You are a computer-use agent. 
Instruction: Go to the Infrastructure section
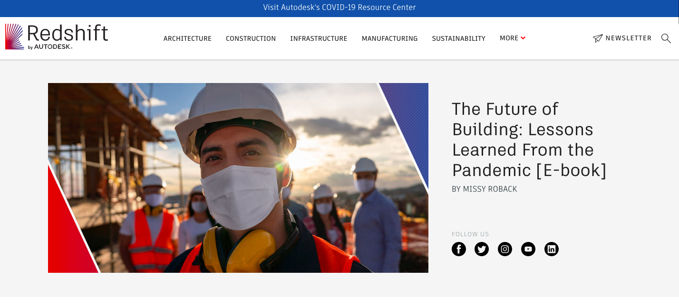click(x=319, y=38)
